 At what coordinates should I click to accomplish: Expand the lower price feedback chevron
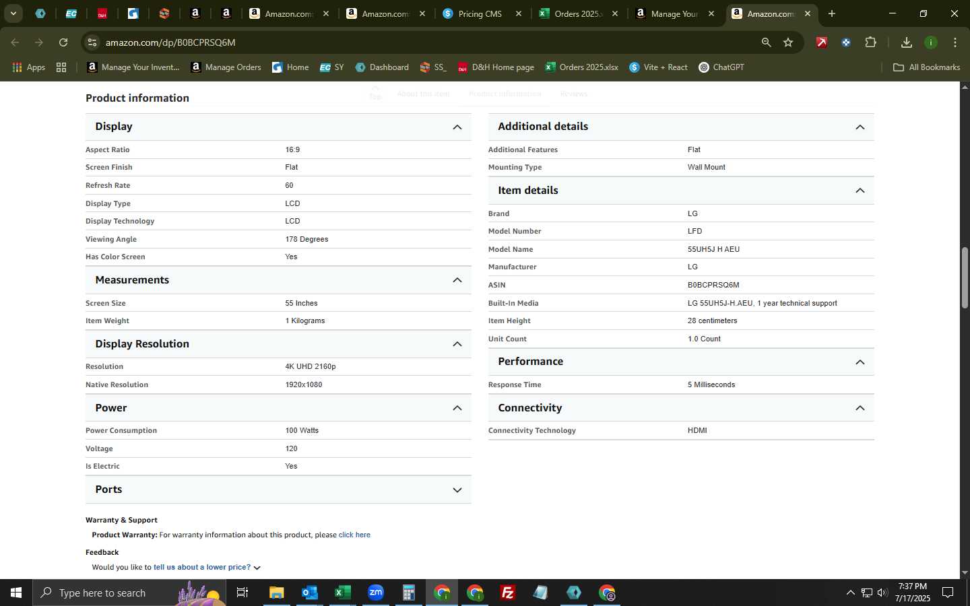(x=257, y=568)
